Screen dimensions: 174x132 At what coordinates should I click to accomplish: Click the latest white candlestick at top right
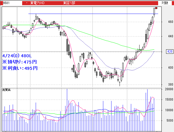pyautogui.click(x=154, y=11)
